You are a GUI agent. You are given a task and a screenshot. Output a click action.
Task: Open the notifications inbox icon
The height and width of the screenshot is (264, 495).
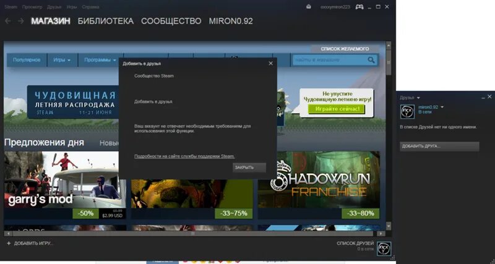click(x=309, y=7)
